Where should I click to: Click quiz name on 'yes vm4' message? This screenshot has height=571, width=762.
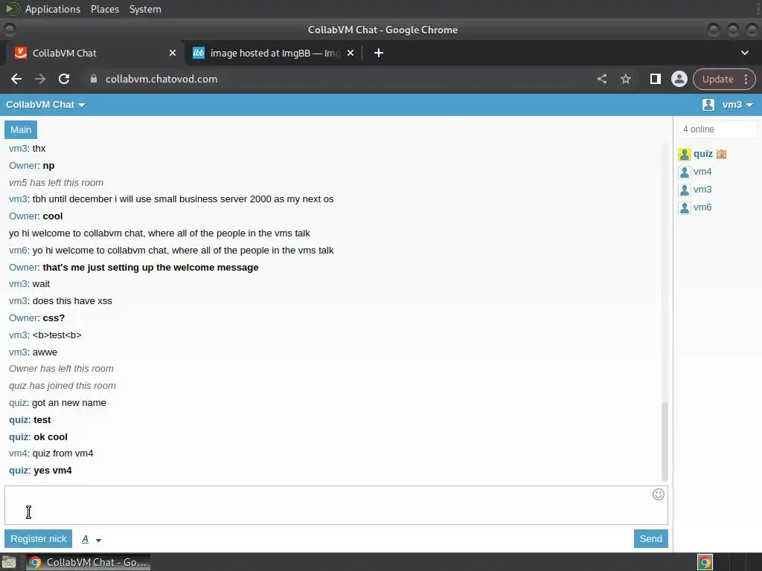pos(19,471)
